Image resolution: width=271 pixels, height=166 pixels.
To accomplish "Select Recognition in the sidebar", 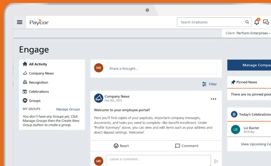I will tap(38, 82).
